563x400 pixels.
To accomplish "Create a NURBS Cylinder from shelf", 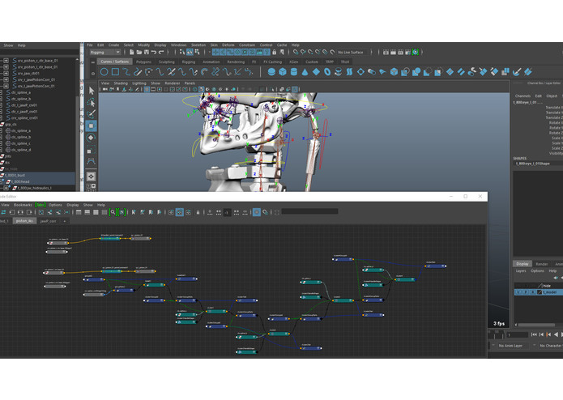I will click(294, 72).
